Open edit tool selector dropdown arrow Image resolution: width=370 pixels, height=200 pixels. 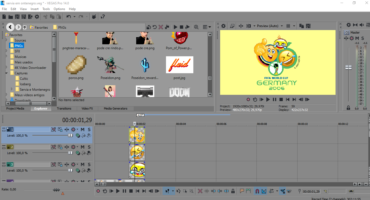click(173, 191)
